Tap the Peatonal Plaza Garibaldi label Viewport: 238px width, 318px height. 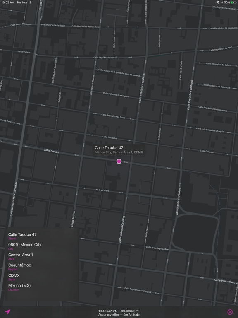(x=53, y=25)
